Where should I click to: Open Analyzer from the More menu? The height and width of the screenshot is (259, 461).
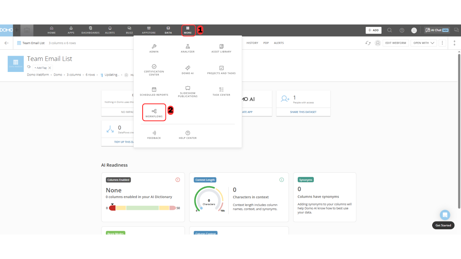[x=188, y=48]
